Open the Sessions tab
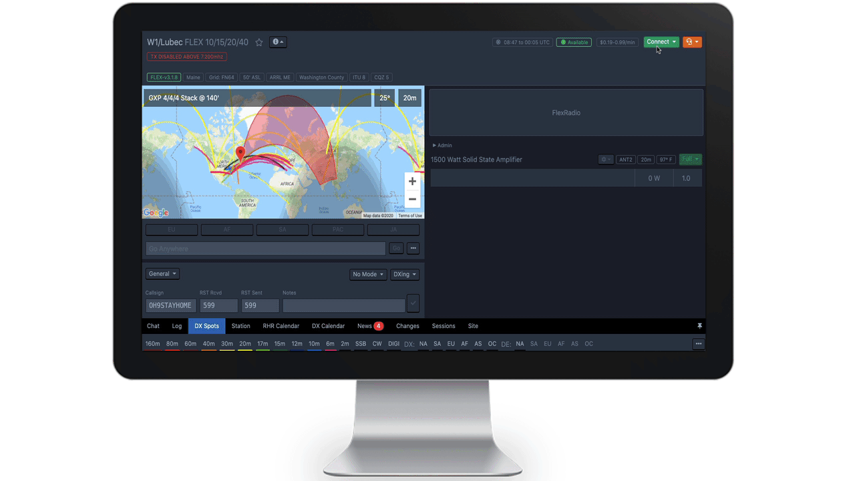This screenshot has width=855, height=481. [444, 326]
